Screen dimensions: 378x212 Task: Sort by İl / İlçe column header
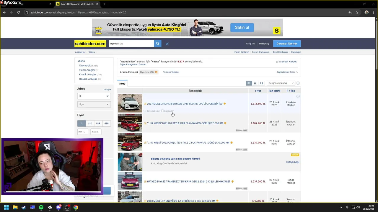pos(291,91)
